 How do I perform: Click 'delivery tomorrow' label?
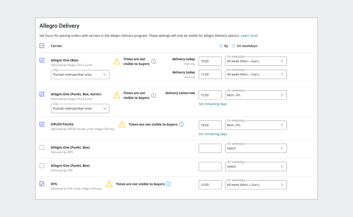click(x=180, y=93)
